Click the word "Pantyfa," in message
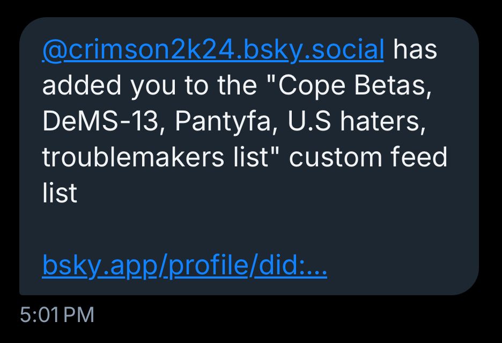This screenshot has width=502, height=343. 226,121
